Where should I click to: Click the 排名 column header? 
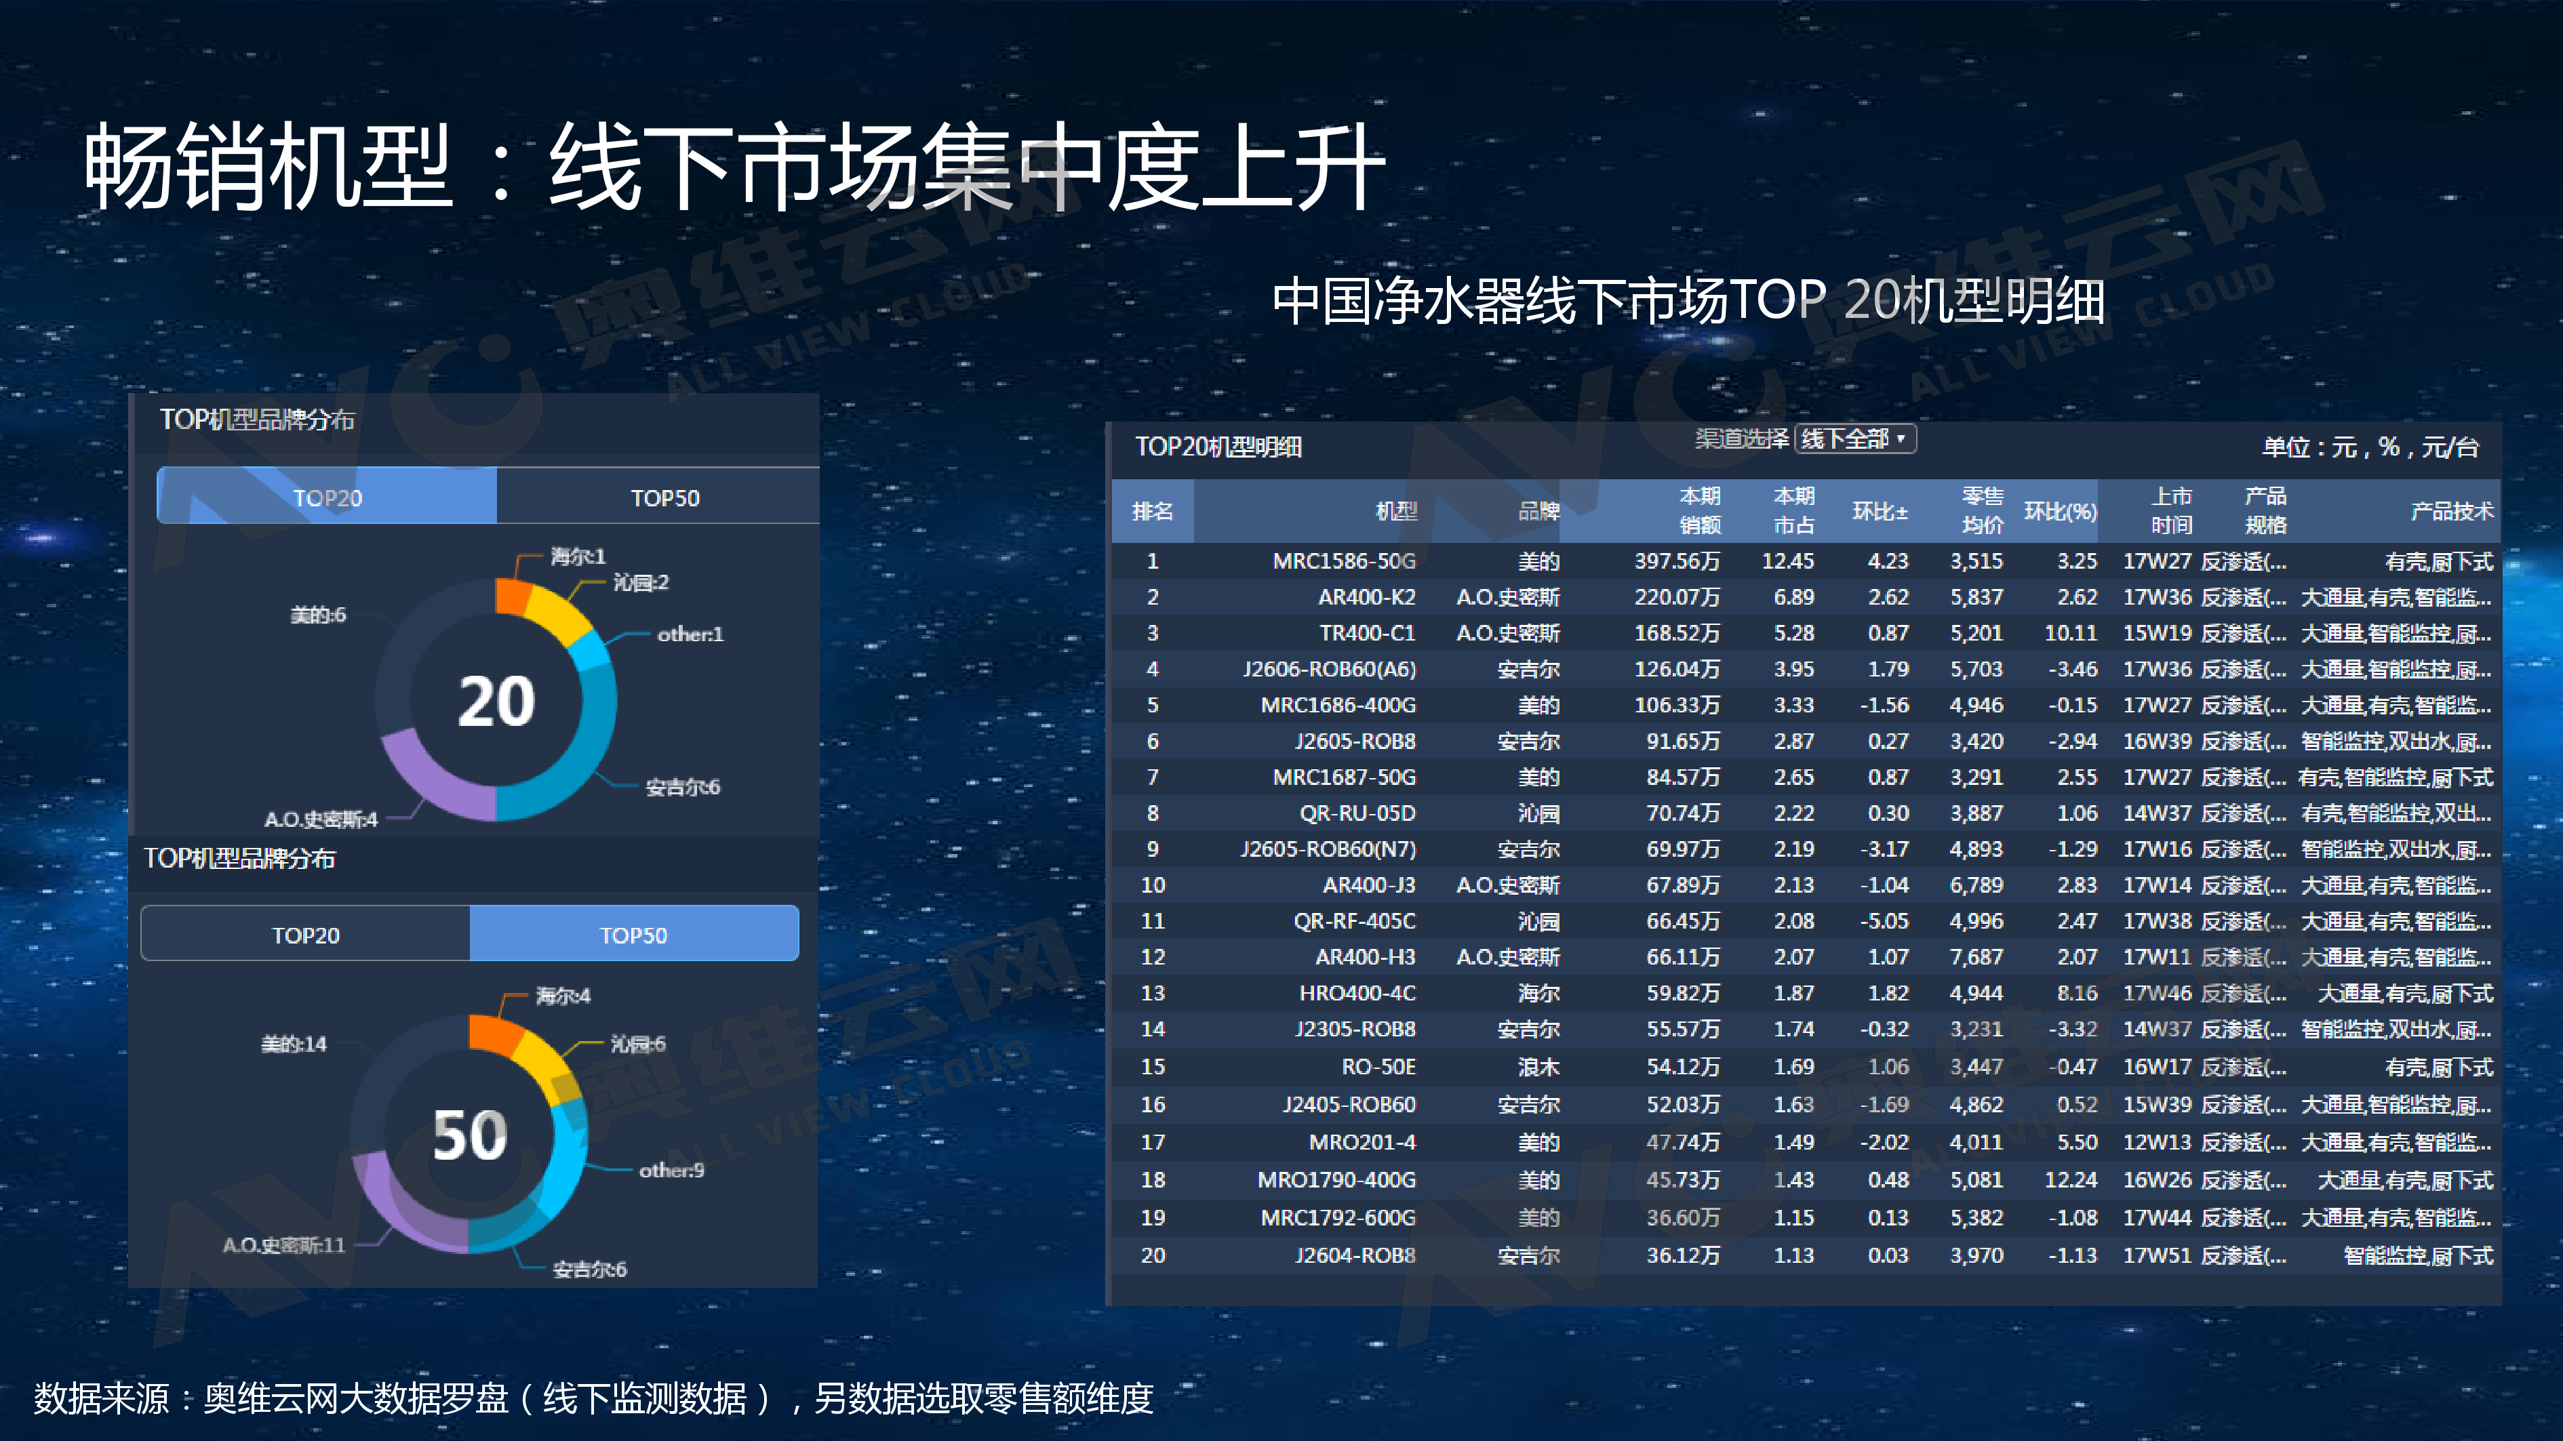coord(1152,511)
